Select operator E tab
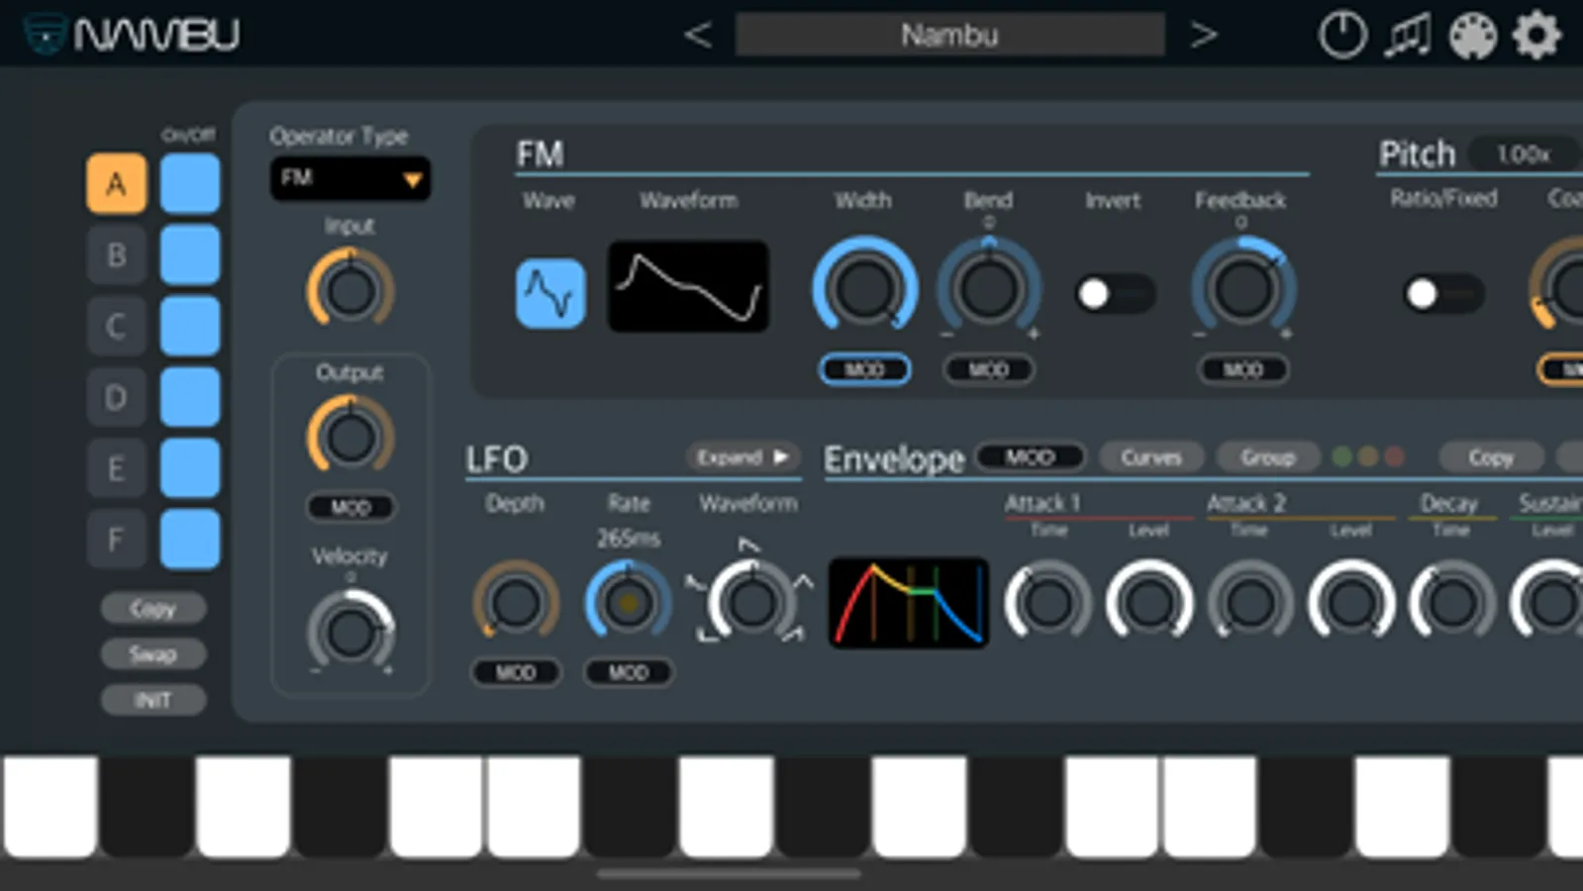Screen dimensions: 1583x891 [116, 468]
